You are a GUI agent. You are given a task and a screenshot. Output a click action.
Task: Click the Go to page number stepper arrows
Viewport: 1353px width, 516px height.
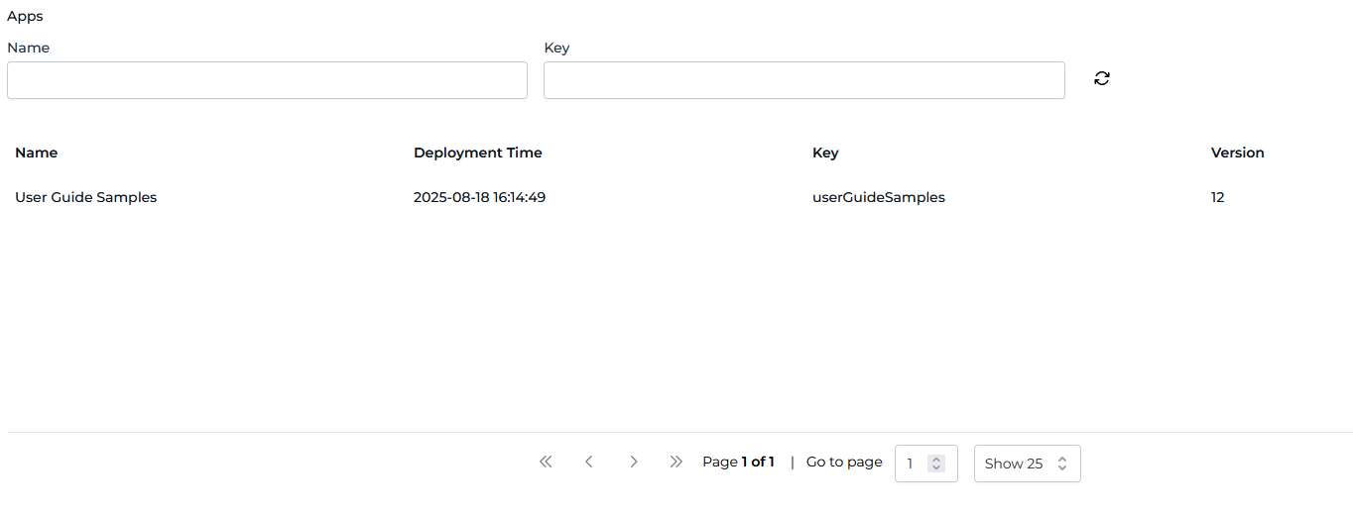936,464
